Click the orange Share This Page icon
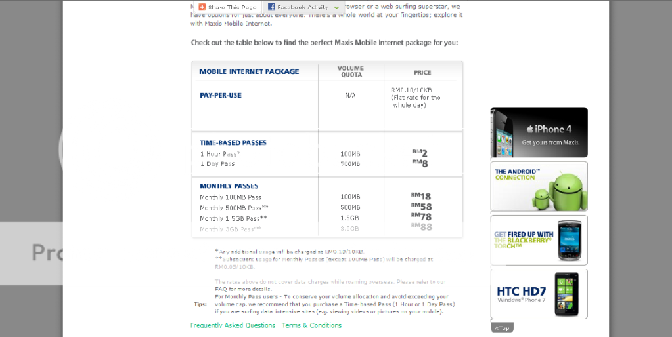The image size is (672, 337). (202, 7)
